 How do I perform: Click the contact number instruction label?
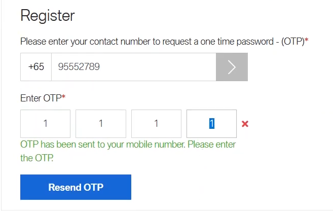(163, 42)
